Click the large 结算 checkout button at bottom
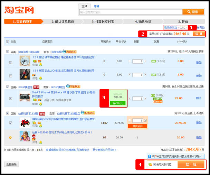Image resolution: width=210 pixels, height=175 pixels. tap(191, 165)
